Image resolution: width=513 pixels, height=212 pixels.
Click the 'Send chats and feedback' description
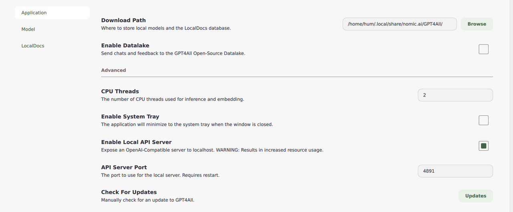click(173, 53)
